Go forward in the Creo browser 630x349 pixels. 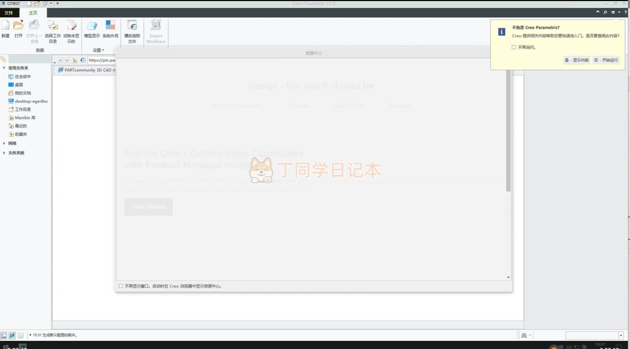(67, 60)
